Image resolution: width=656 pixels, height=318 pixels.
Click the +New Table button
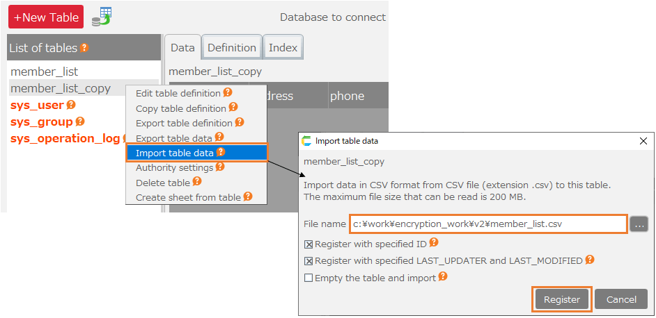click(46, 17)
